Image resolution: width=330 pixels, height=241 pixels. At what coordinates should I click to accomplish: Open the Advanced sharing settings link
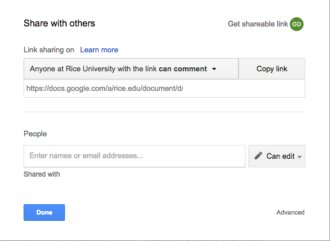point(290,212)
